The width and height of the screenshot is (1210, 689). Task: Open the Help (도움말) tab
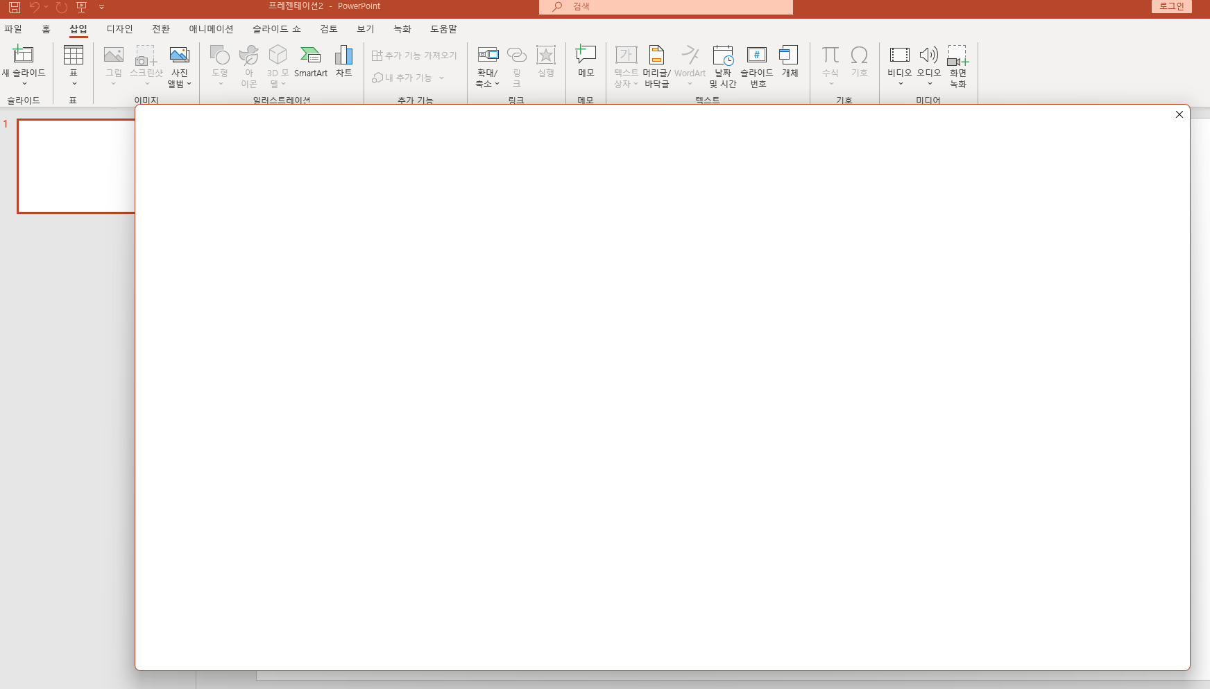tap(443, 29)
